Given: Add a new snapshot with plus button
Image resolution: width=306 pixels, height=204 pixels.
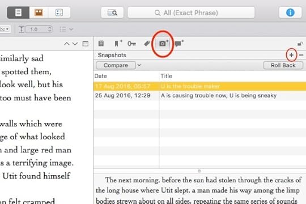Looking at the screenshot, I should [x=291, y=55].
